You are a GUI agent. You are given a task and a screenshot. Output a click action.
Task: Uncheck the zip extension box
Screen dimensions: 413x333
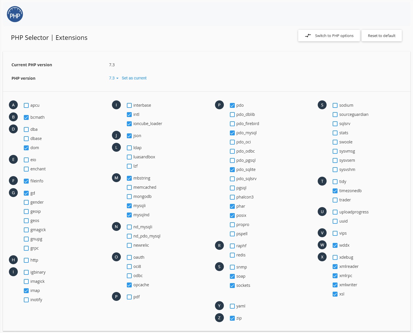232,318
